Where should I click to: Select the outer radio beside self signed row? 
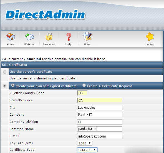(x=5, y=86)
